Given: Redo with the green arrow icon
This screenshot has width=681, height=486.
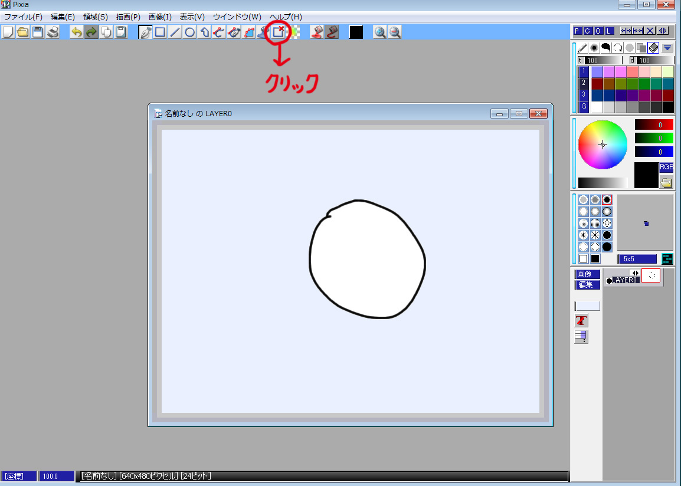Looking at the screenshot, I should click(91, 32).
